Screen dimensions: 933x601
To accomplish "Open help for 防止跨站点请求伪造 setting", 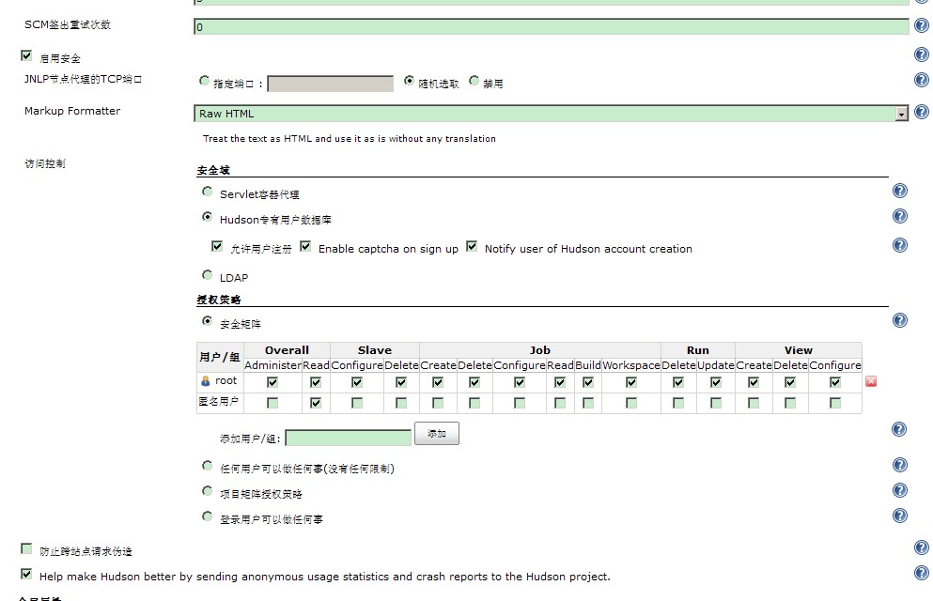I will (921, 547).
